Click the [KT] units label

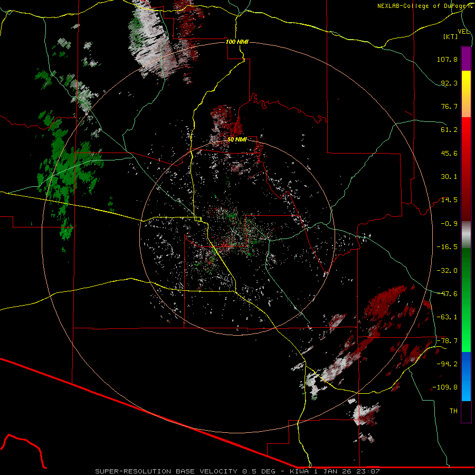pyautogui.click(x=451, y=36)
